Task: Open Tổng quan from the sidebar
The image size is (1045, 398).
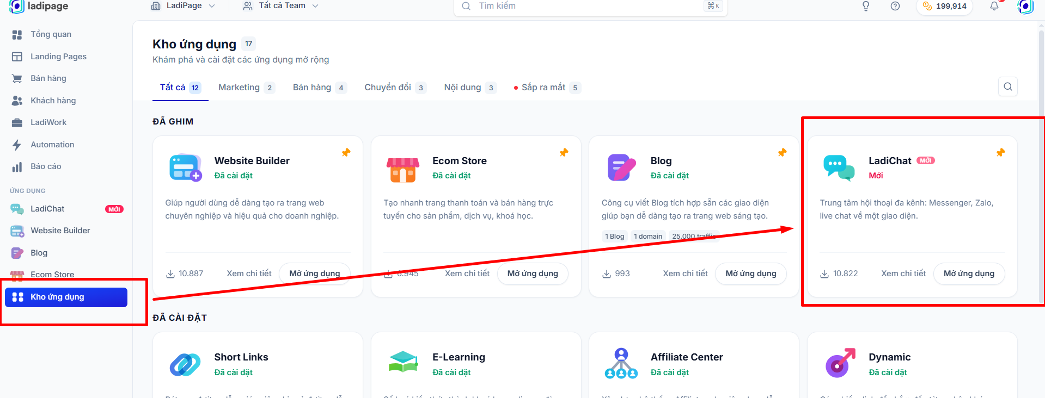Action: tap(51, 34)
